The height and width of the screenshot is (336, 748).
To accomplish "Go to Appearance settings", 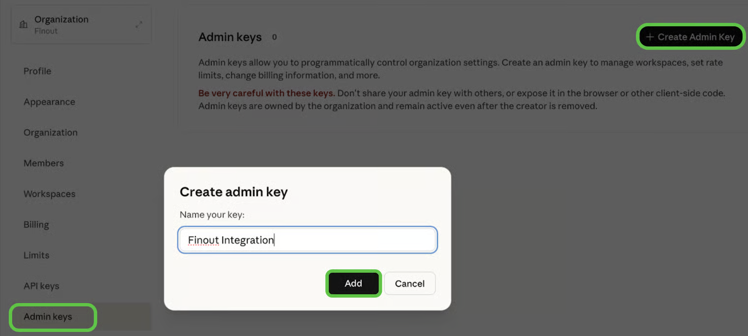I will [49, 102].
